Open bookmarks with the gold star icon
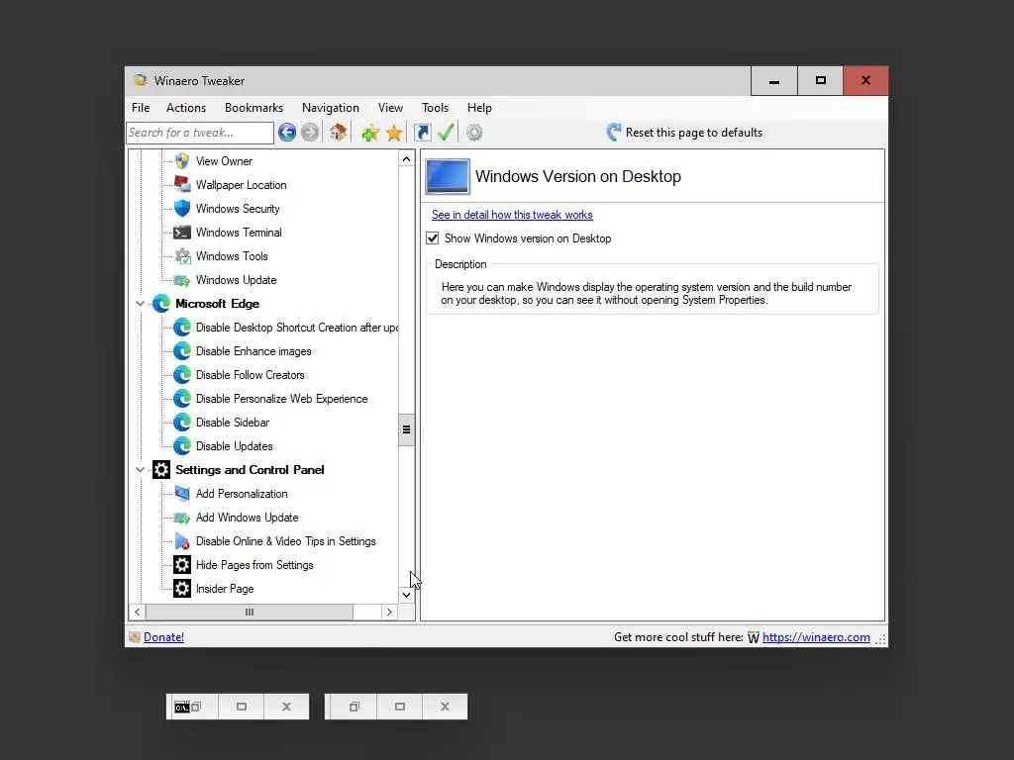Screen dimensions: 1014x760 (394, 134)
